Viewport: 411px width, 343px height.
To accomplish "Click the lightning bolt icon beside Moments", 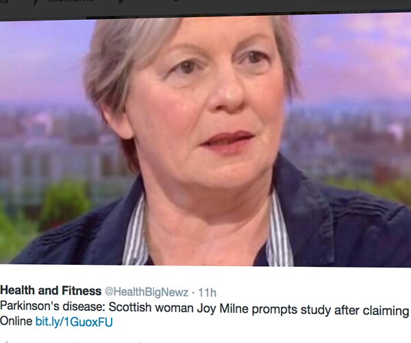I will [x=35, y=1].
